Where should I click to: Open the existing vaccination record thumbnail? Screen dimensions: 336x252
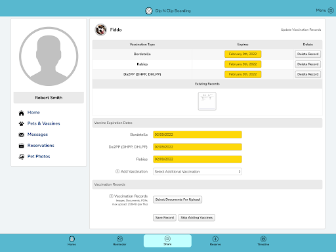[207, 101]
